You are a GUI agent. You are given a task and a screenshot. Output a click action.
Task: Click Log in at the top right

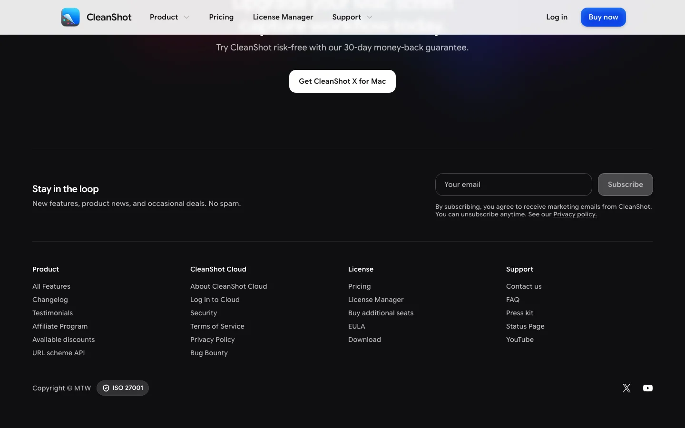click(x=557, y=17)
